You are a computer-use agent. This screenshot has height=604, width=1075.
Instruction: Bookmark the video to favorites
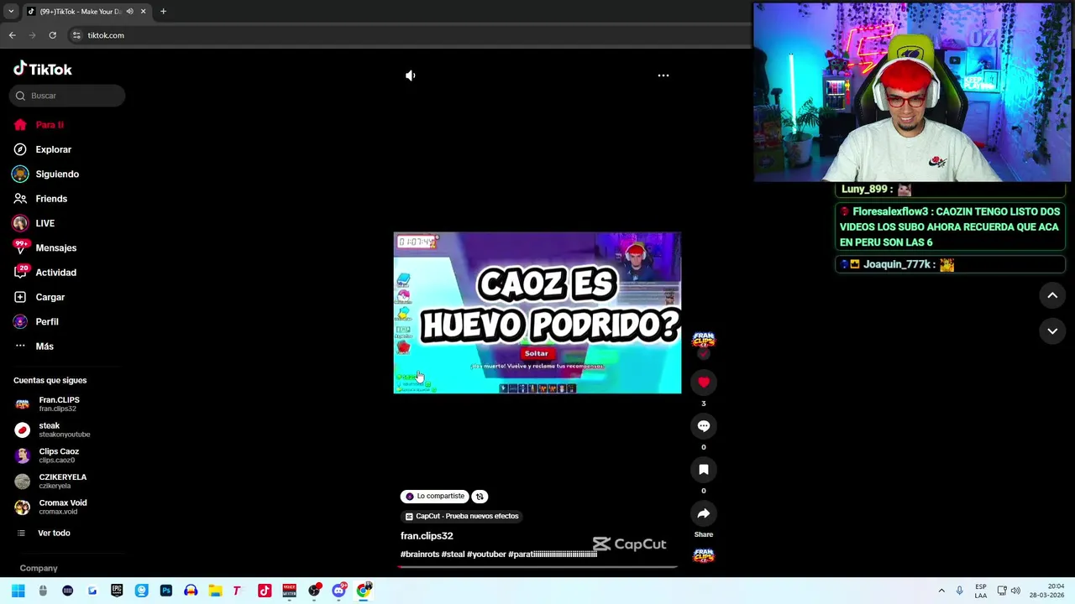pyautogui.click(x=704, y=470)
